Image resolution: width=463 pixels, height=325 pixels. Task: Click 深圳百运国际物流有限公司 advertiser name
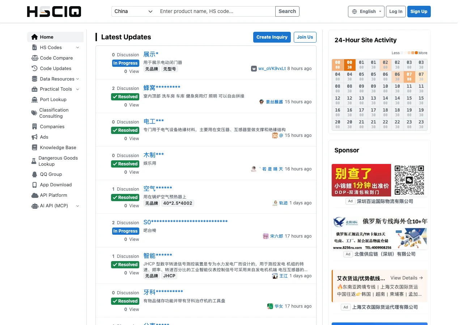(x=385, y=201)
